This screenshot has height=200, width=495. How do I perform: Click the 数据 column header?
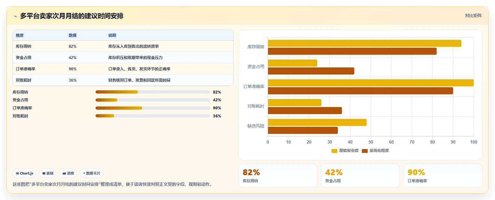(73, 35)
